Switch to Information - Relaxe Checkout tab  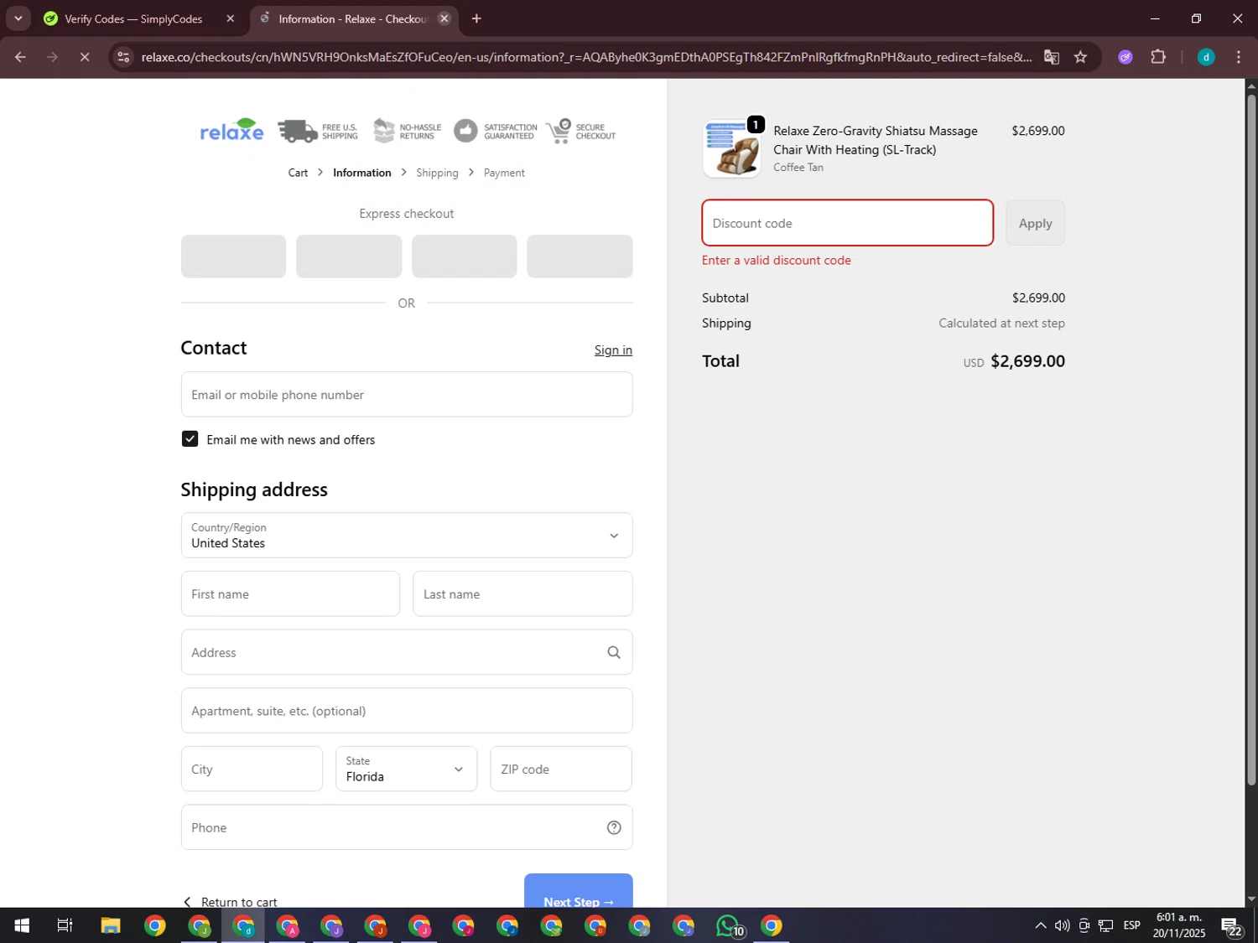pyautogui.click(x=353, y=18)
